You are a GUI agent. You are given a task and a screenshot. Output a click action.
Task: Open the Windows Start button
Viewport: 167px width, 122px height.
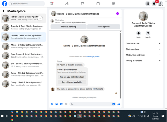pos(2,116)
